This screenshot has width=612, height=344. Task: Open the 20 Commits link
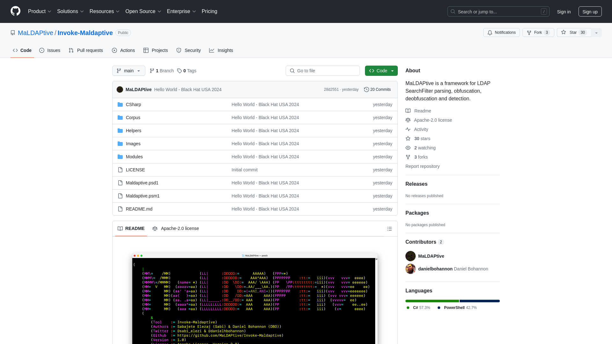tap(377, 90)
